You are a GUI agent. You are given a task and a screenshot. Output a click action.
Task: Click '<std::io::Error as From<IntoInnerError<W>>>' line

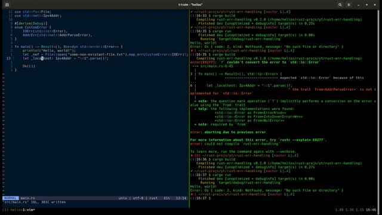coord(258,116)
